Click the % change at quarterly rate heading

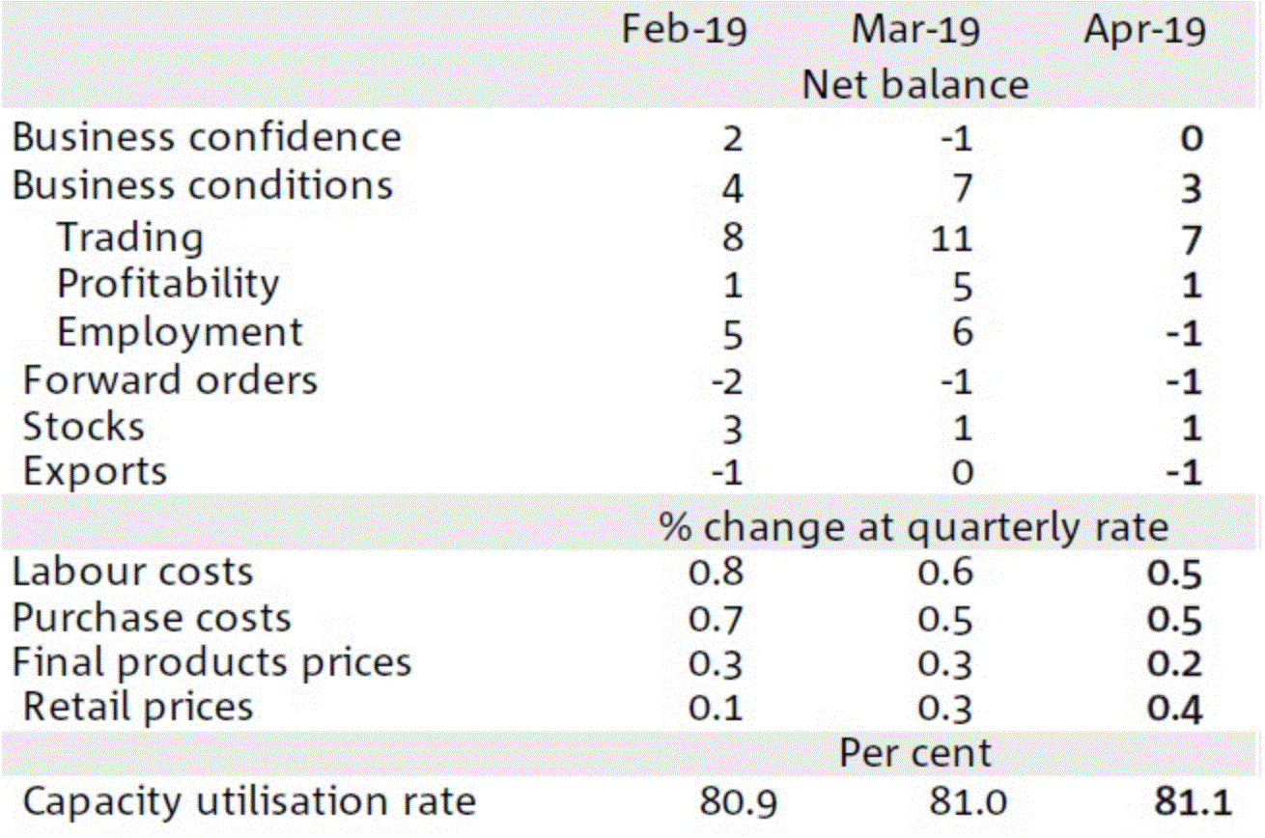pyautogui.click(x=914, y=527)
